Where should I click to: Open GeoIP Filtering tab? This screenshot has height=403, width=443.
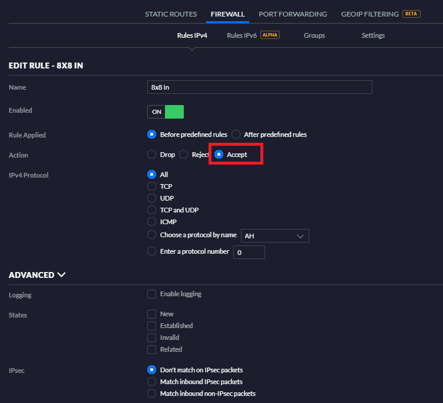coord(370,14)
